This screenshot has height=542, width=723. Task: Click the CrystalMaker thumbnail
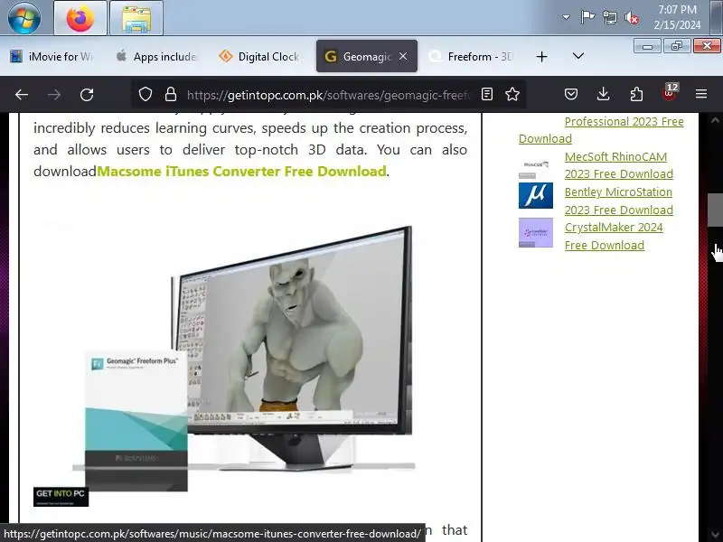pos(536,233)
